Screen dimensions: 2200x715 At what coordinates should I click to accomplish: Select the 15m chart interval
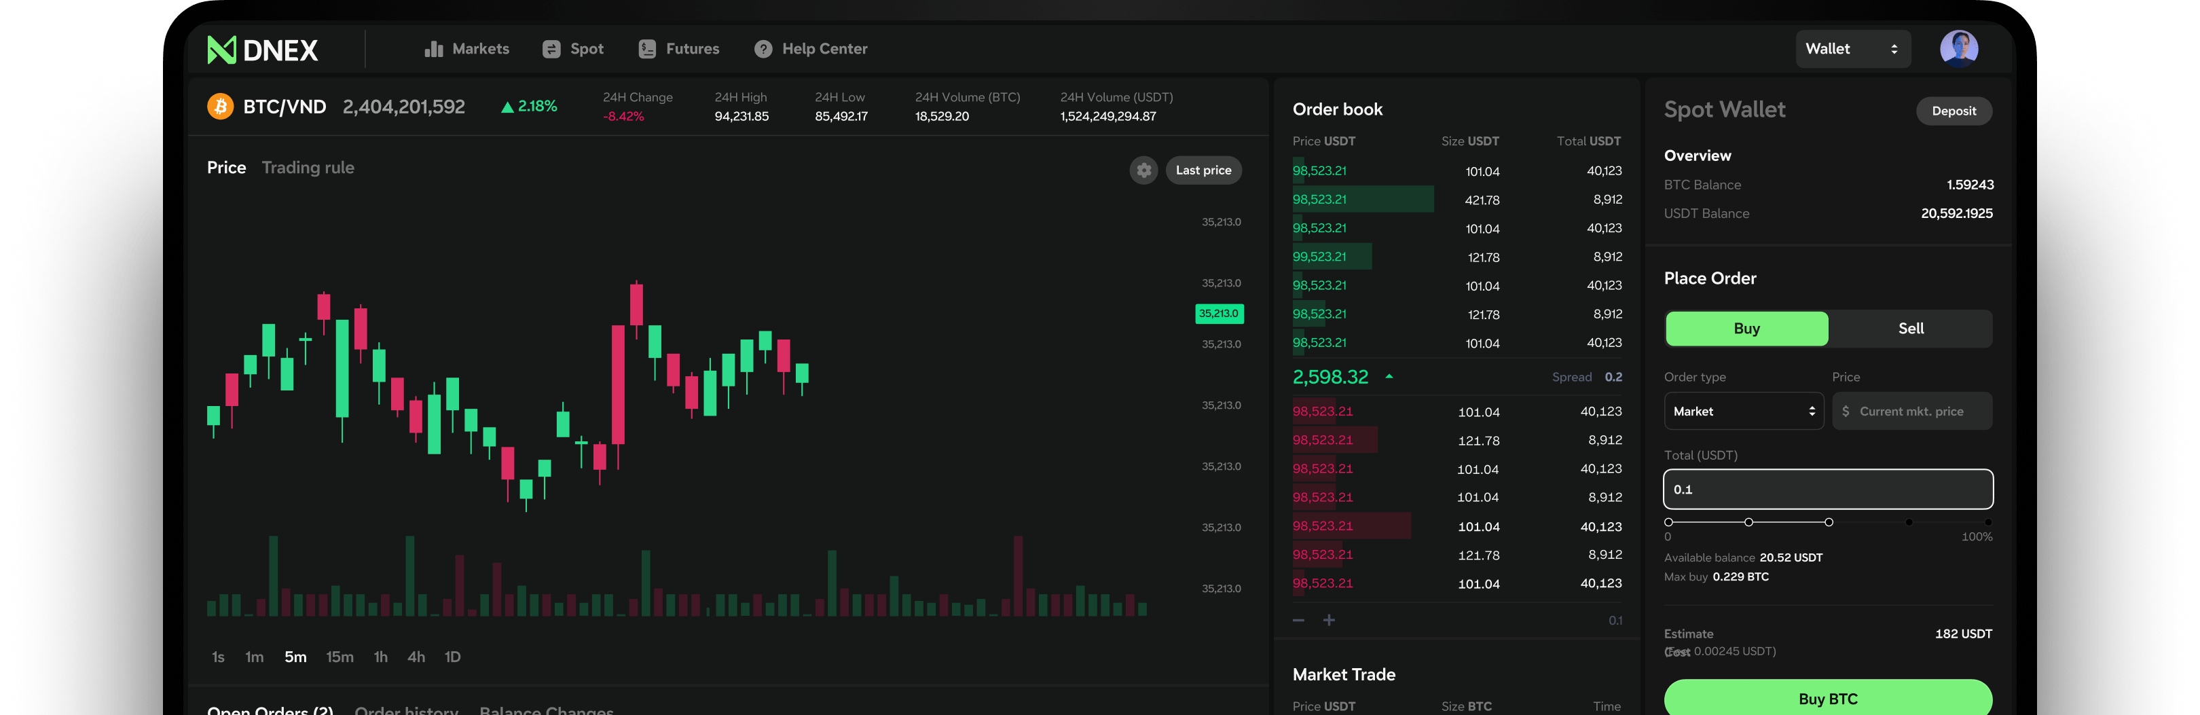339,657
